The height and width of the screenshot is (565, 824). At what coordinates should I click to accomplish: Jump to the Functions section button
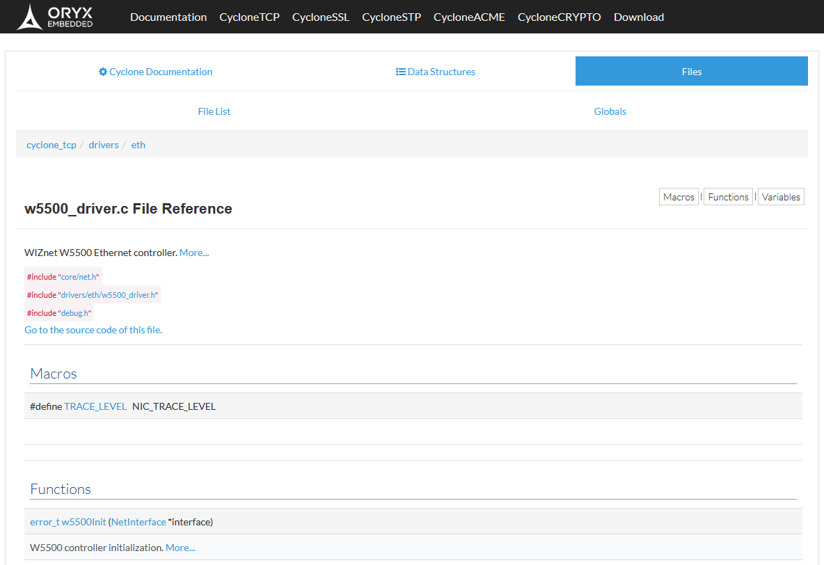pos(728,197)
